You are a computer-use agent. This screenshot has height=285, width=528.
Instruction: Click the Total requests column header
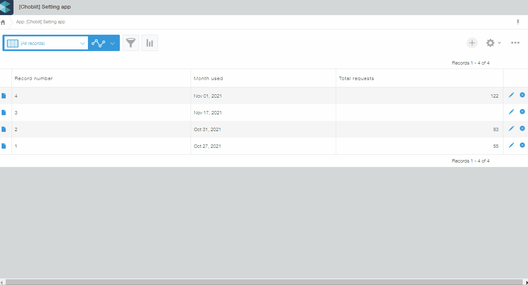[x=356, y=78]
